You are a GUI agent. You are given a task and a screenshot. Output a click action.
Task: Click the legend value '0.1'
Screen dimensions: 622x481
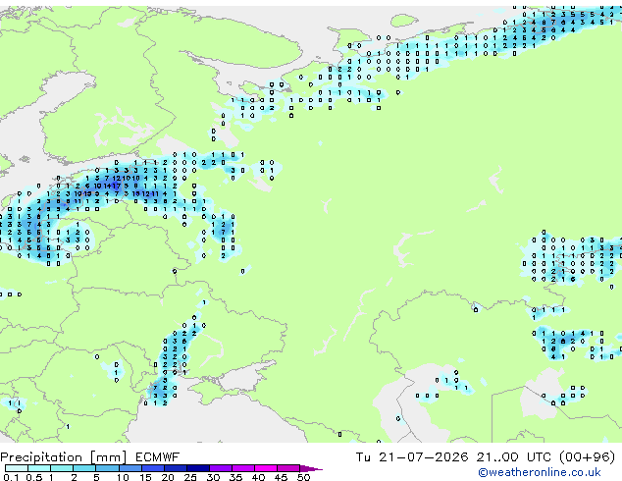click(x=11, y=477)
